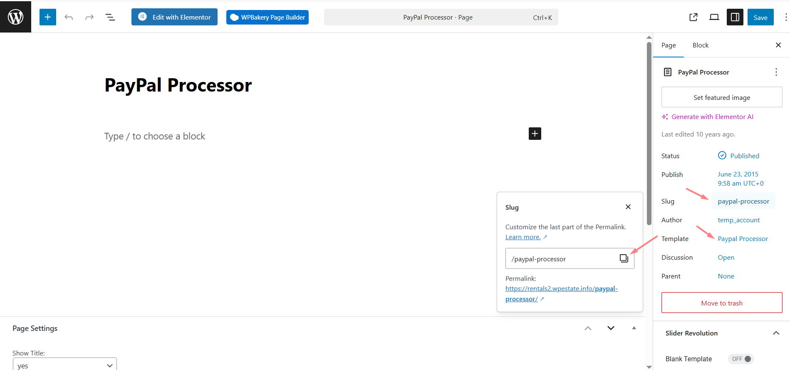Switch to the Block tab

(701, 45)
